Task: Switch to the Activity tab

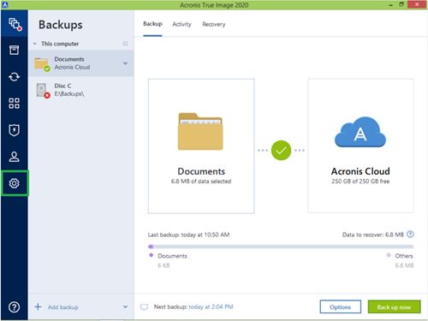Action: pyautogui.click(x=181, y=24)
